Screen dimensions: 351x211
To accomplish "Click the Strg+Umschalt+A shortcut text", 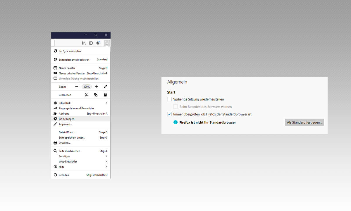I will pyautogui.click(x=97, y=113).
